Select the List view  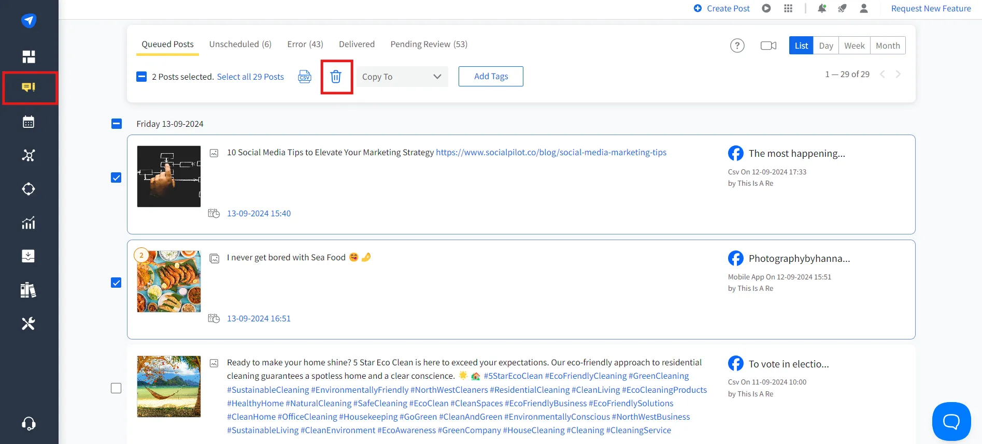pos(801,46)
